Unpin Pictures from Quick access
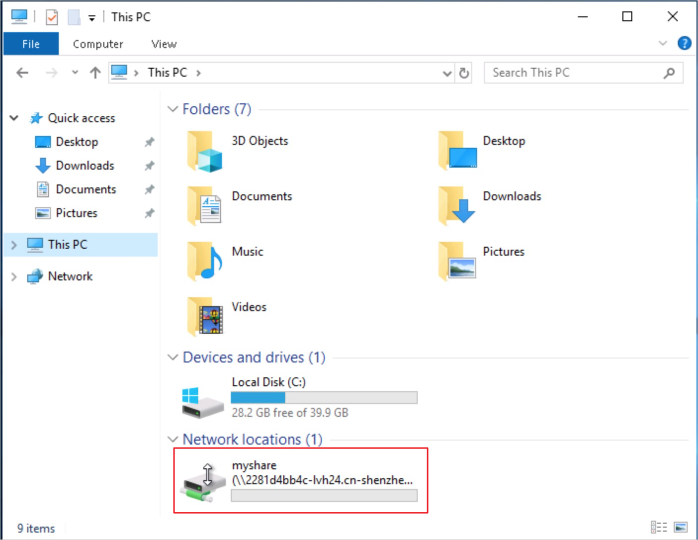Viewport: 698px width, 540px height. pyautogui.click(x=149, y=213)
